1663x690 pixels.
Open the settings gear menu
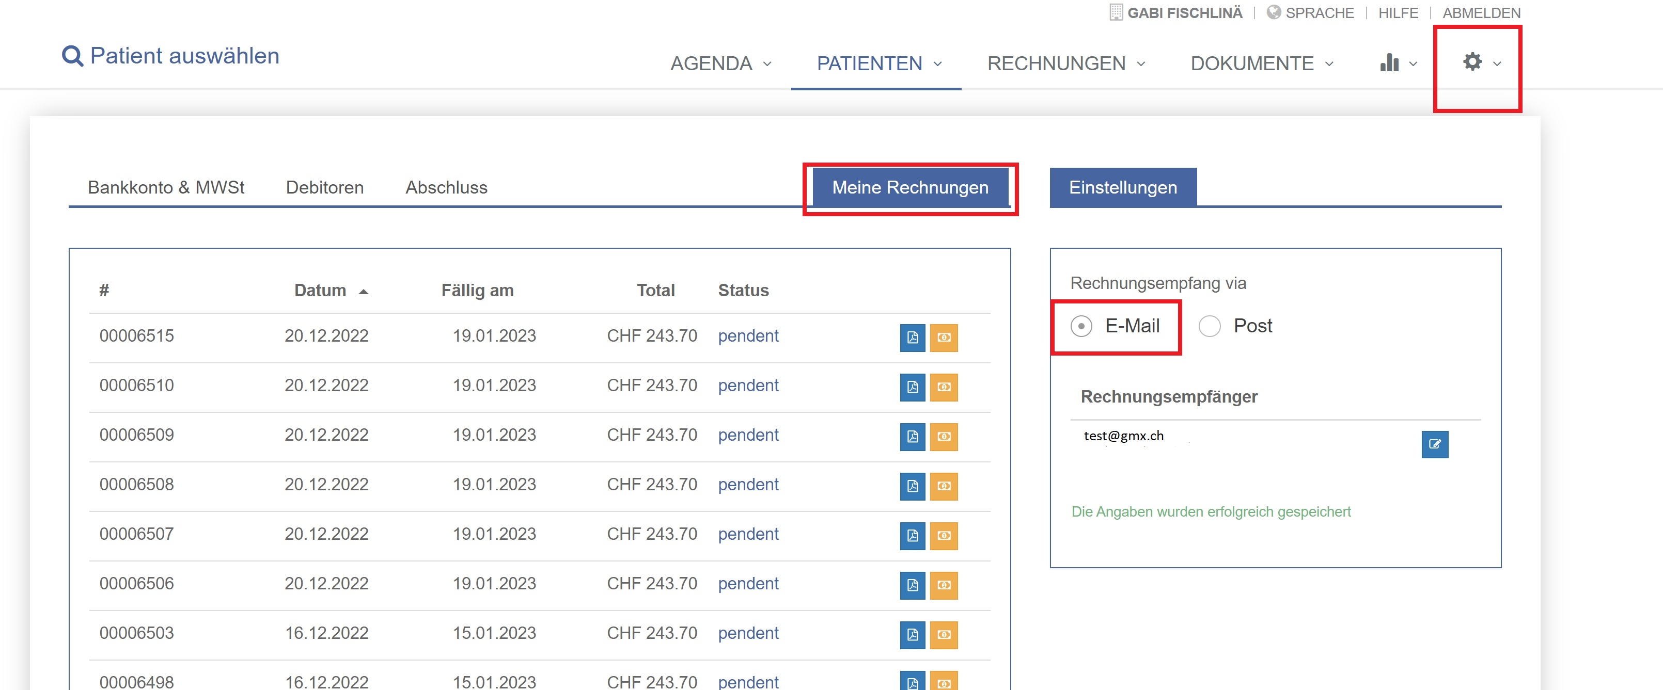[x=1481, y=62]
